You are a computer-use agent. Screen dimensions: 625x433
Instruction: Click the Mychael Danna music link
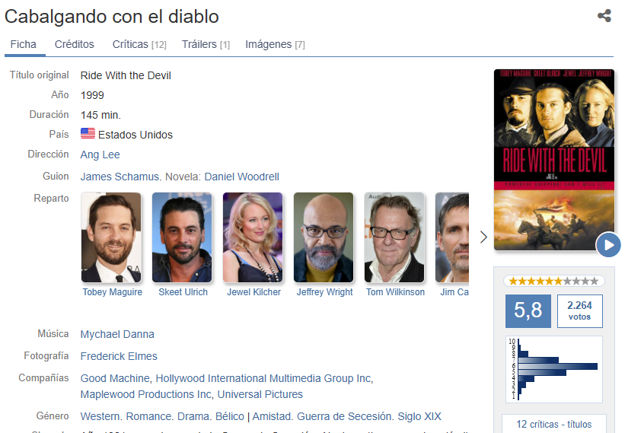click(x=117, y=334)
